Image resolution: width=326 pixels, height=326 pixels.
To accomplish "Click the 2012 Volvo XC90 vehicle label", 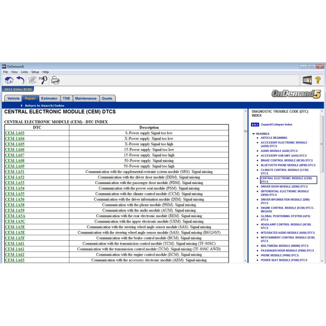I will coord(18,89).
